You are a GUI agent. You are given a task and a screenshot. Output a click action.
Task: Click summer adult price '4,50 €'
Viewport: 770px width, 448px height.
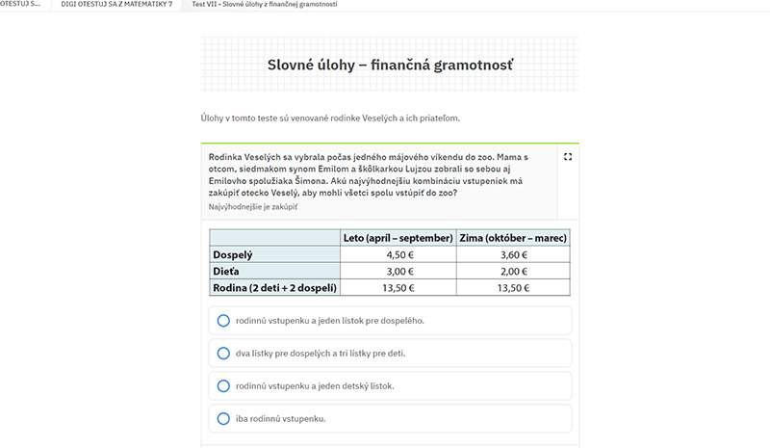[399, 254]
